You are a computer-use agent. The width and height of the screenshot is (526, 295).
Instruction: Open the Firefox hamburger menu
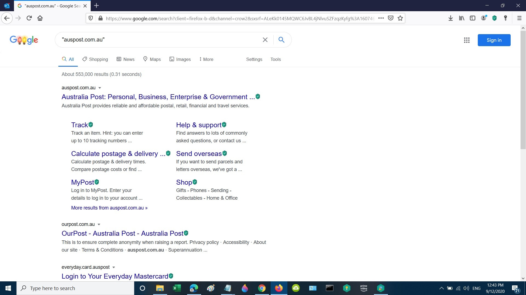(519, 18)
